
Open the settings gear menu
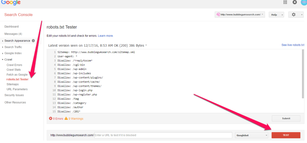click(x=296, y=15)
